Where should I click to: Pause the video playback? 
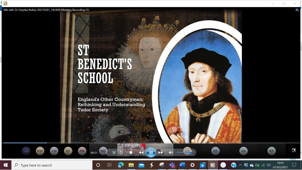coord(151,153)
